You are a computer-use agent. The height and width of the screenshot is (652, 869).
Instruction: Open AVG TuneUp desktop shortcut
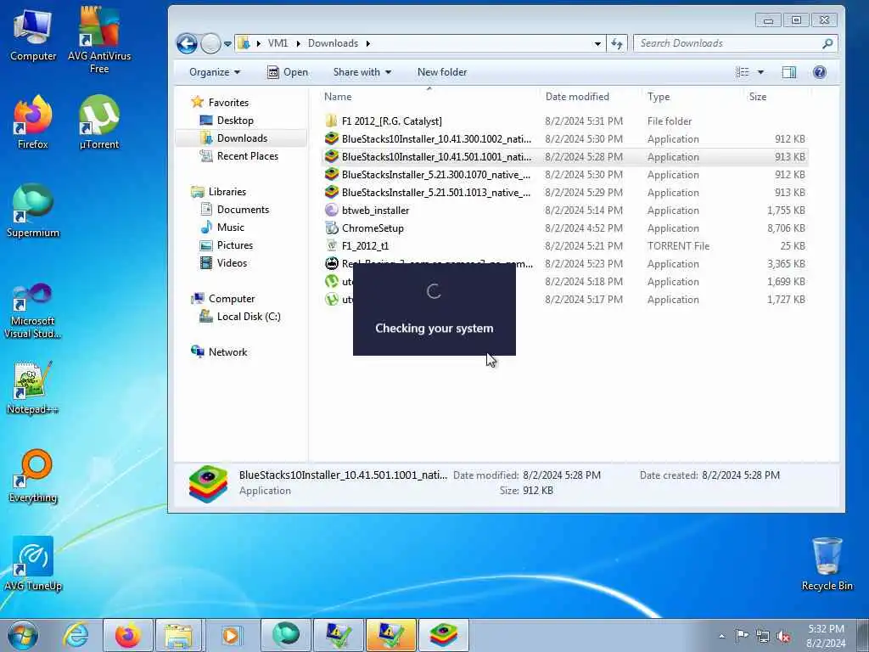33,564
